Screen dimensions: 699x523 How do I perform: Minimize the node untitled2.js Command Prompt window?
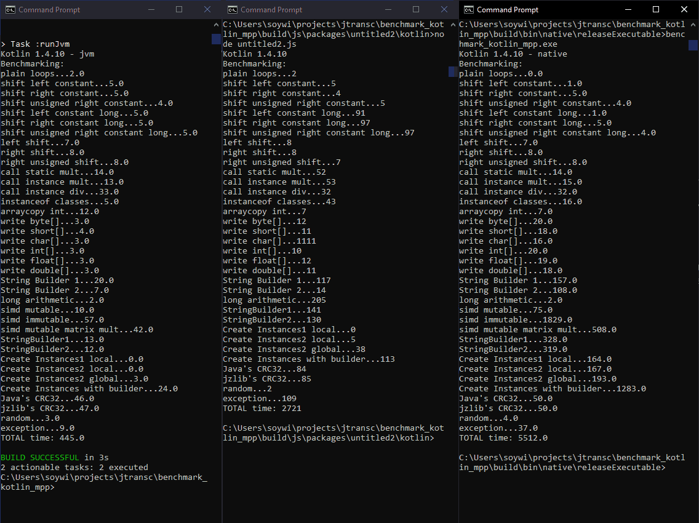(x=388, y=10)
